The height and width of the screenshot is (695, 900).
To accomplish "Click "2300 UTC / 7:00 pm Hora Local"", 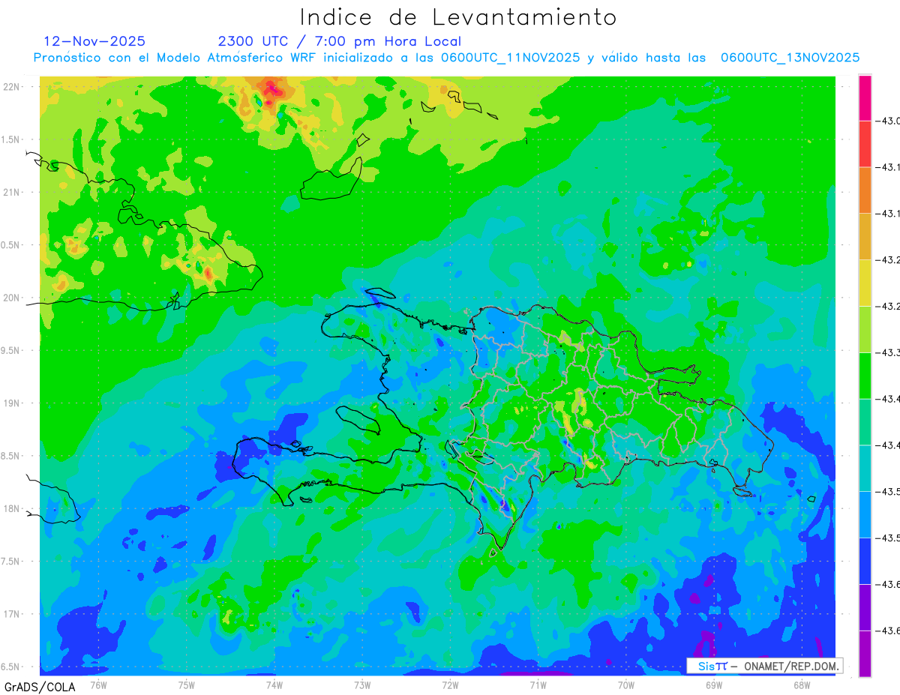I will click(x=340, y=41).
